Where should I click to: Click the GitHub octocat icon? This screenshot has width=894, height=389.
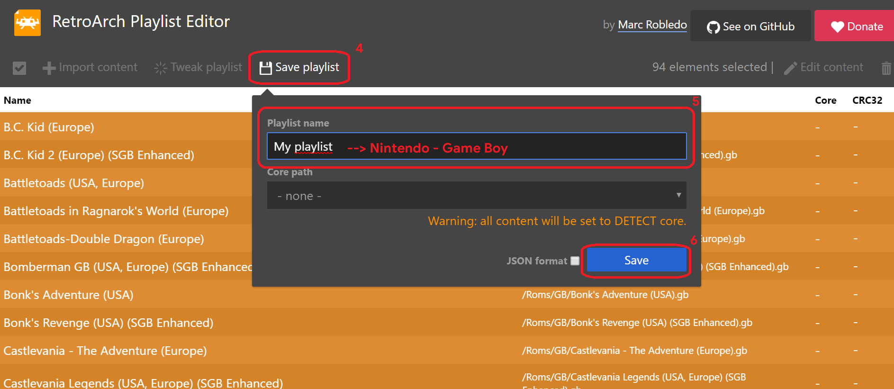(x=713, y=27)
